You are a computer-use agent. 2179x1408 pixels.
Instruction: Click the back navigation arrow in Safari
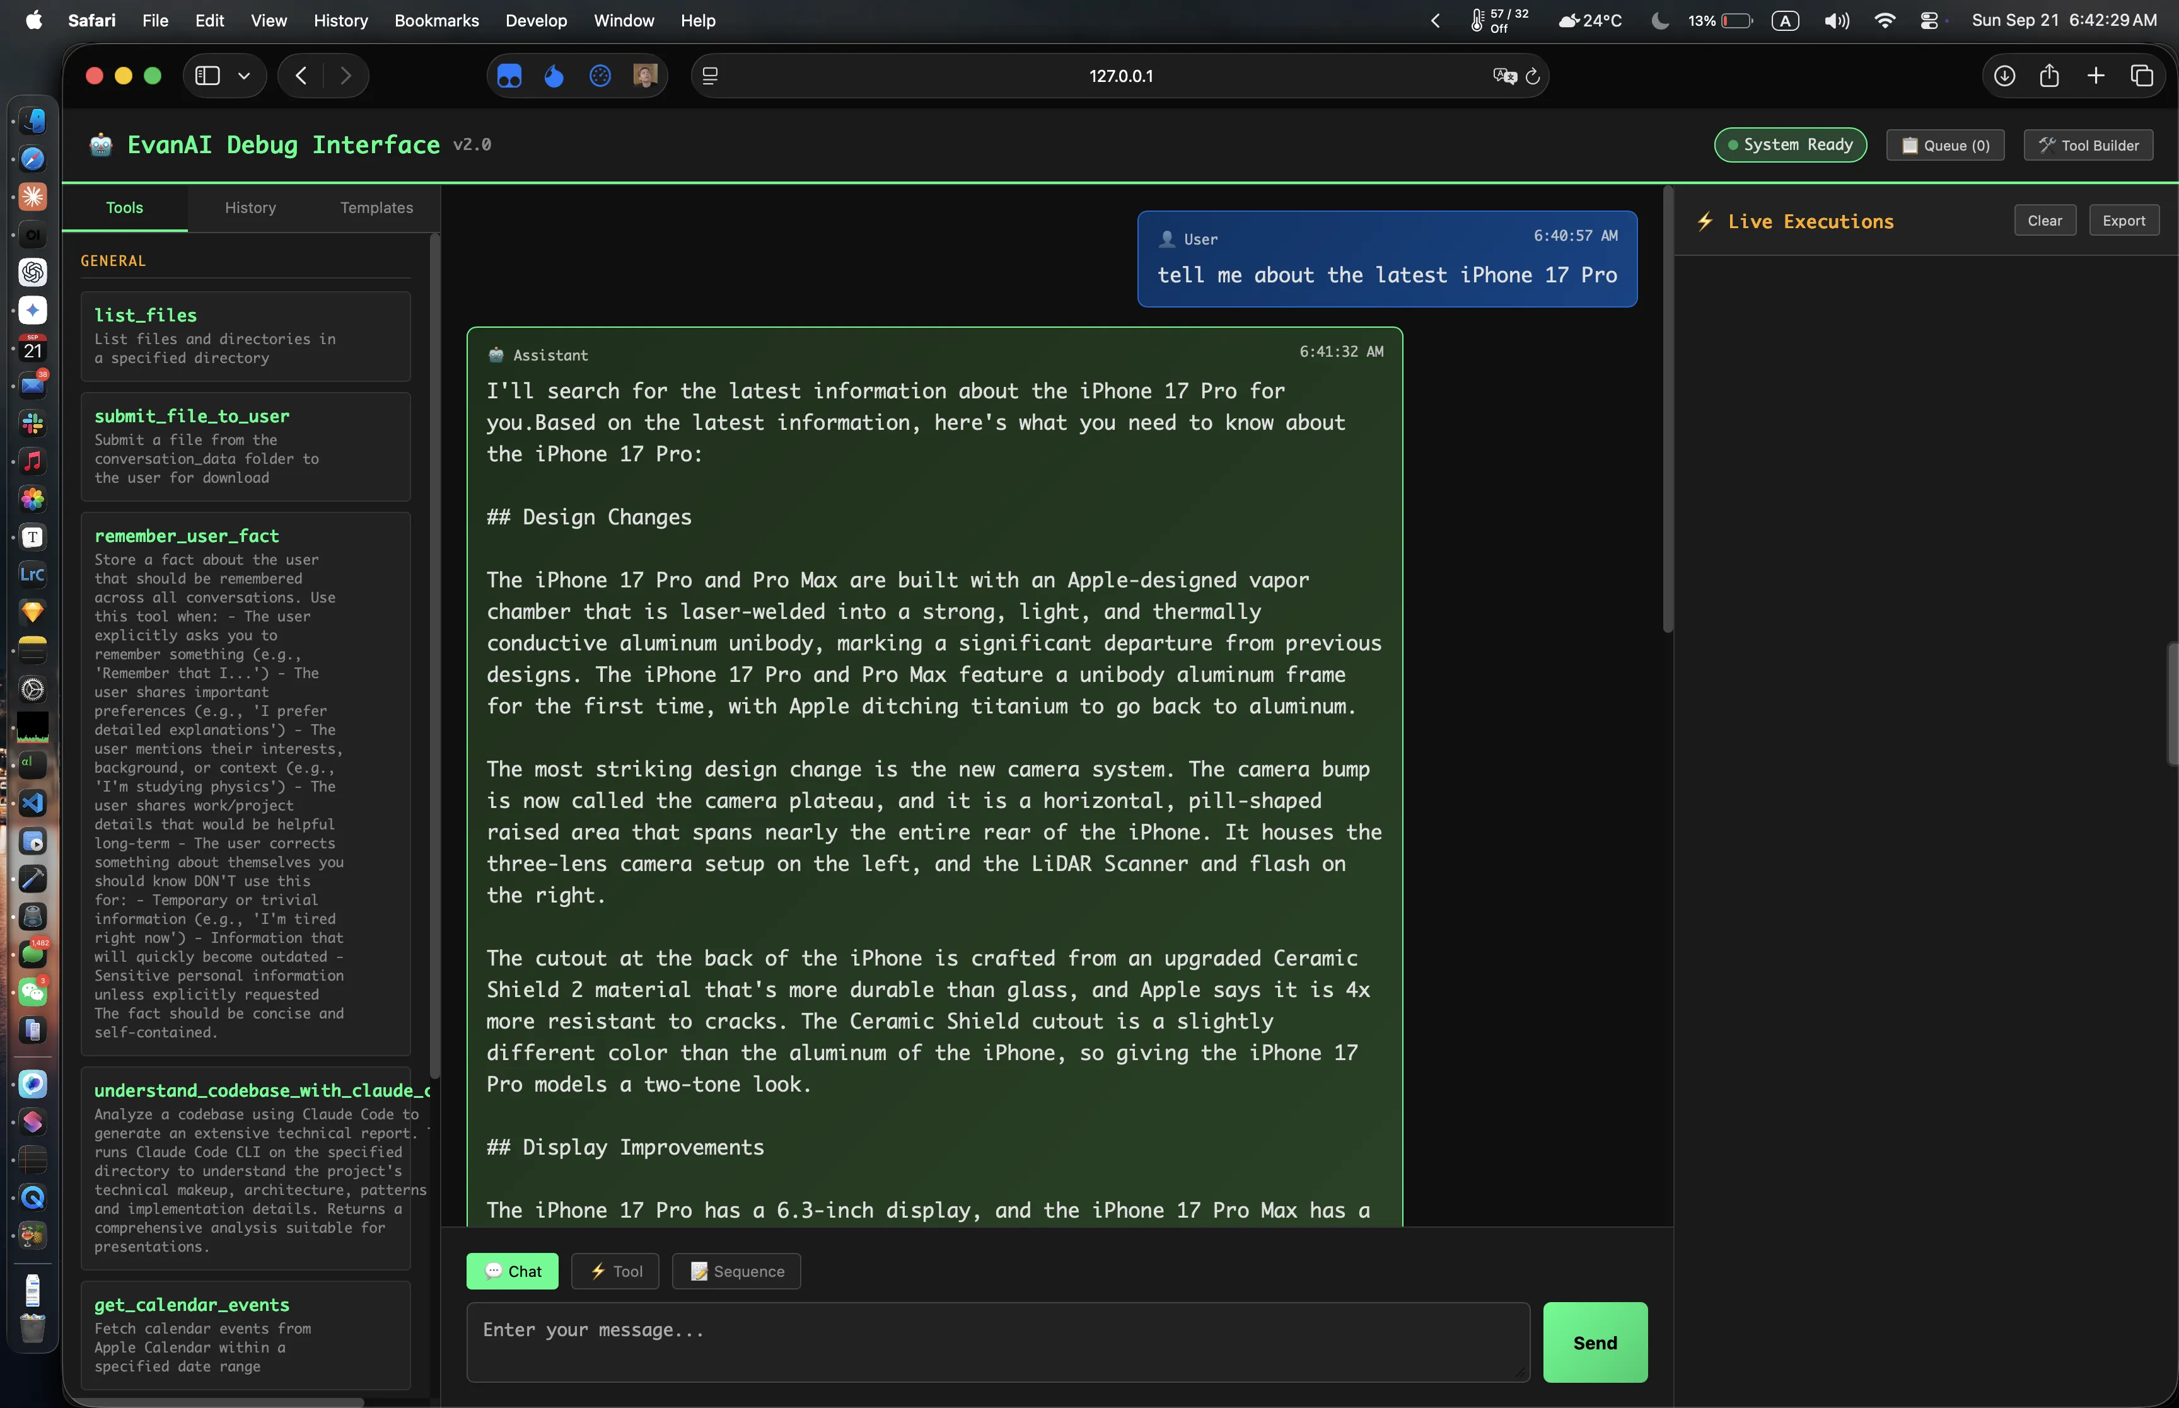pyautogui.click(x=301, y=75)
